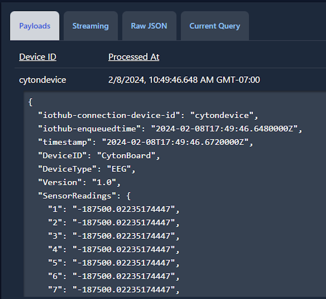
Task: Click the SensorReadings key in the JSON
Action: tap(77, 196)
